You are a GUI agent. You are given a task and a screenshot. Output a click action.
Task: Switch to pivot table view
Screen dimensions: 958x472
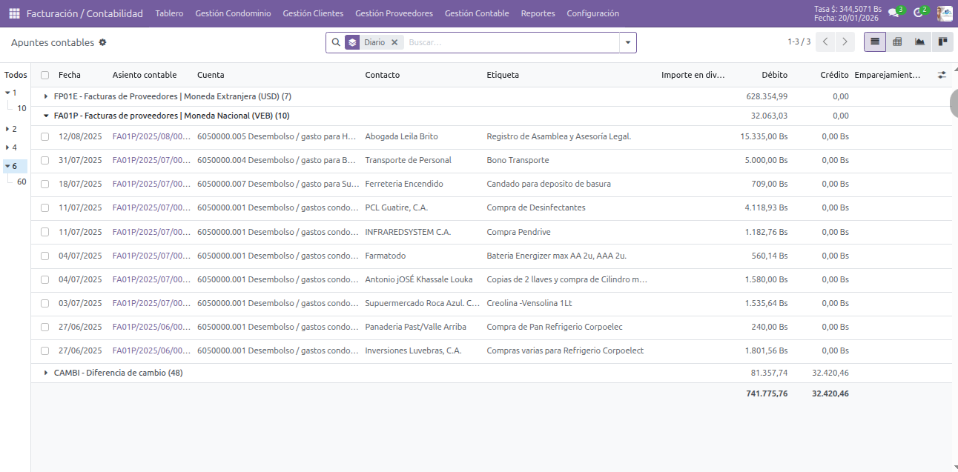(897, 42)
